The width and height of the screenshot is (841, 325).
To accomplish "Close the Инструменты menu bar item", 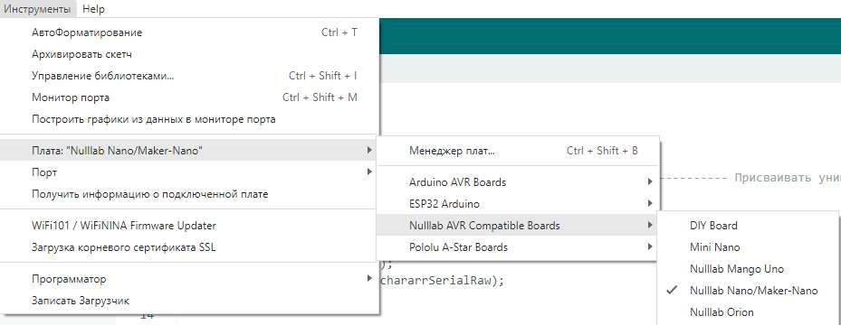I will coord(37,9).
